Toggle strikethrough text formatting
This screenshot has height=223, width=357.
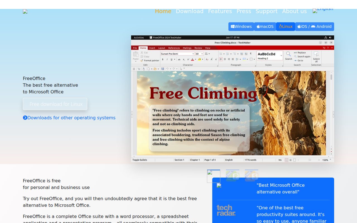pyautogui.click(x=179, y=59)
